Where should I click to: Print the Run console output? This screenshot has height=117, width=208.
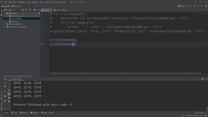tap(9, 98)
